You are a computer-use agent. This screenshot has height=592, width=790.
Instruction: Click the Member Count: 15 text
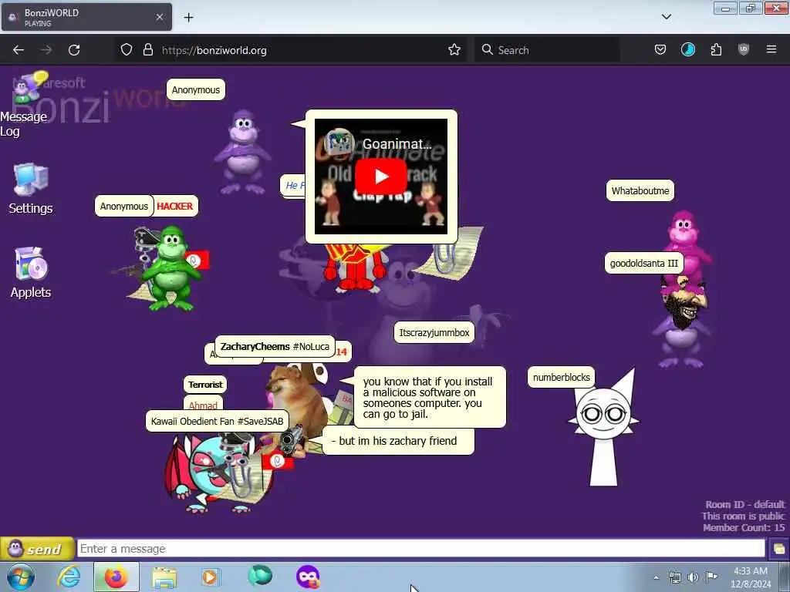click(744, 527)
